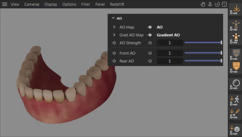The image size is (242, 137).
Task: Open the Cameras menu
Action: click(32, 4)
